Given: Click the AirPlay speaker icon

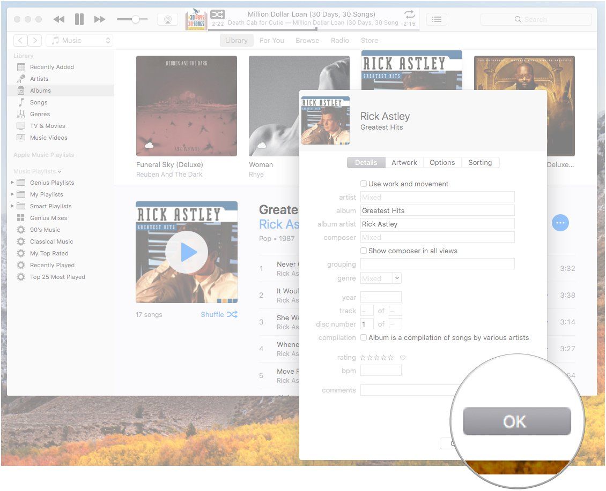Looking at the screenshot, I should pos(168,19).
